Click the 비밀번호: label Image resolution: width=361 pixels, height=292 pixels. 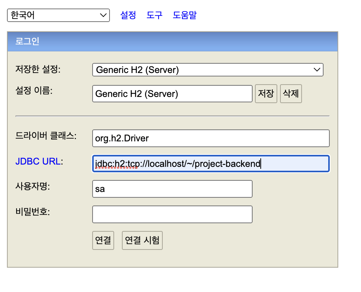click(x=32, y=212)
